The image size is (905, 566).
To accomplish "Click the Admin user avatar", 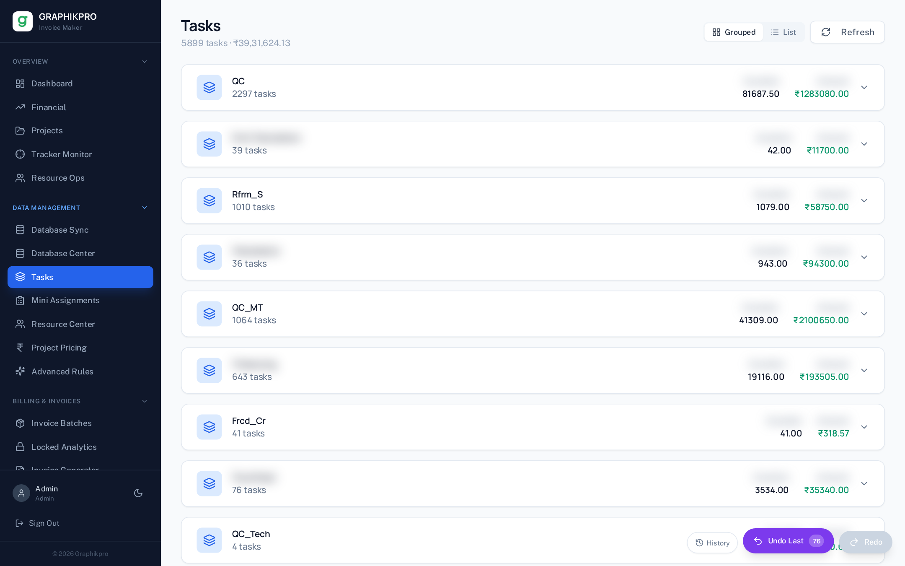I will [21, 493].
